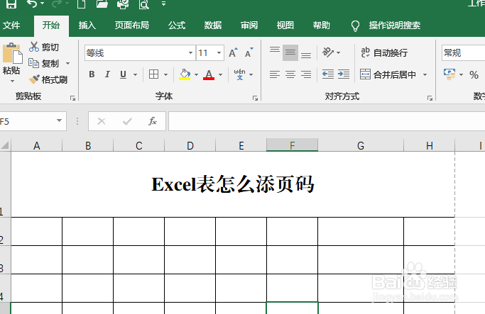Click the Open folder icon
This screenshot has height=314, width=485.
(102, 4)
